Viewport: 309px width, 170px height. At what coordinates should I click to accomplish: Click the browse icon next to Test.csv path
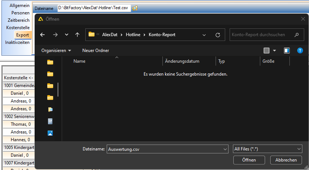135,8
